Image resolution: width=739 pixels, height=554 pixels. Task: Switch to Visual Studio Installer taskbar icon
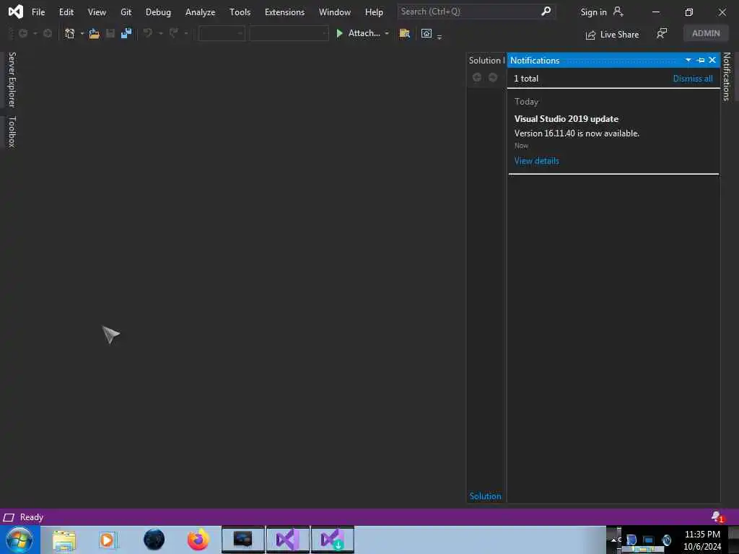point(332,540)
